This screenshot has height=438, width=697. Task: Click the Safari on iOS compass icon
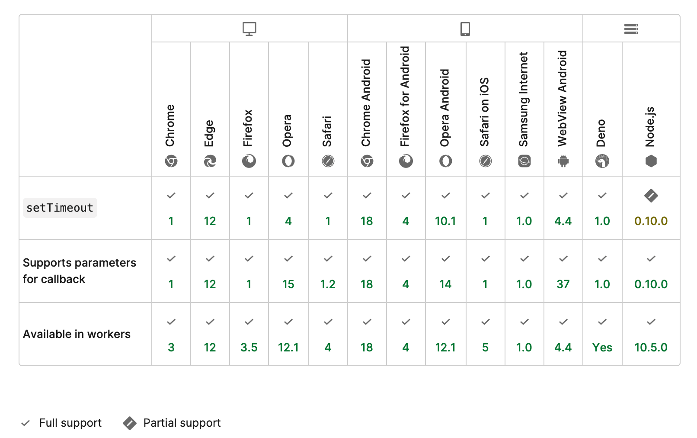485,161
